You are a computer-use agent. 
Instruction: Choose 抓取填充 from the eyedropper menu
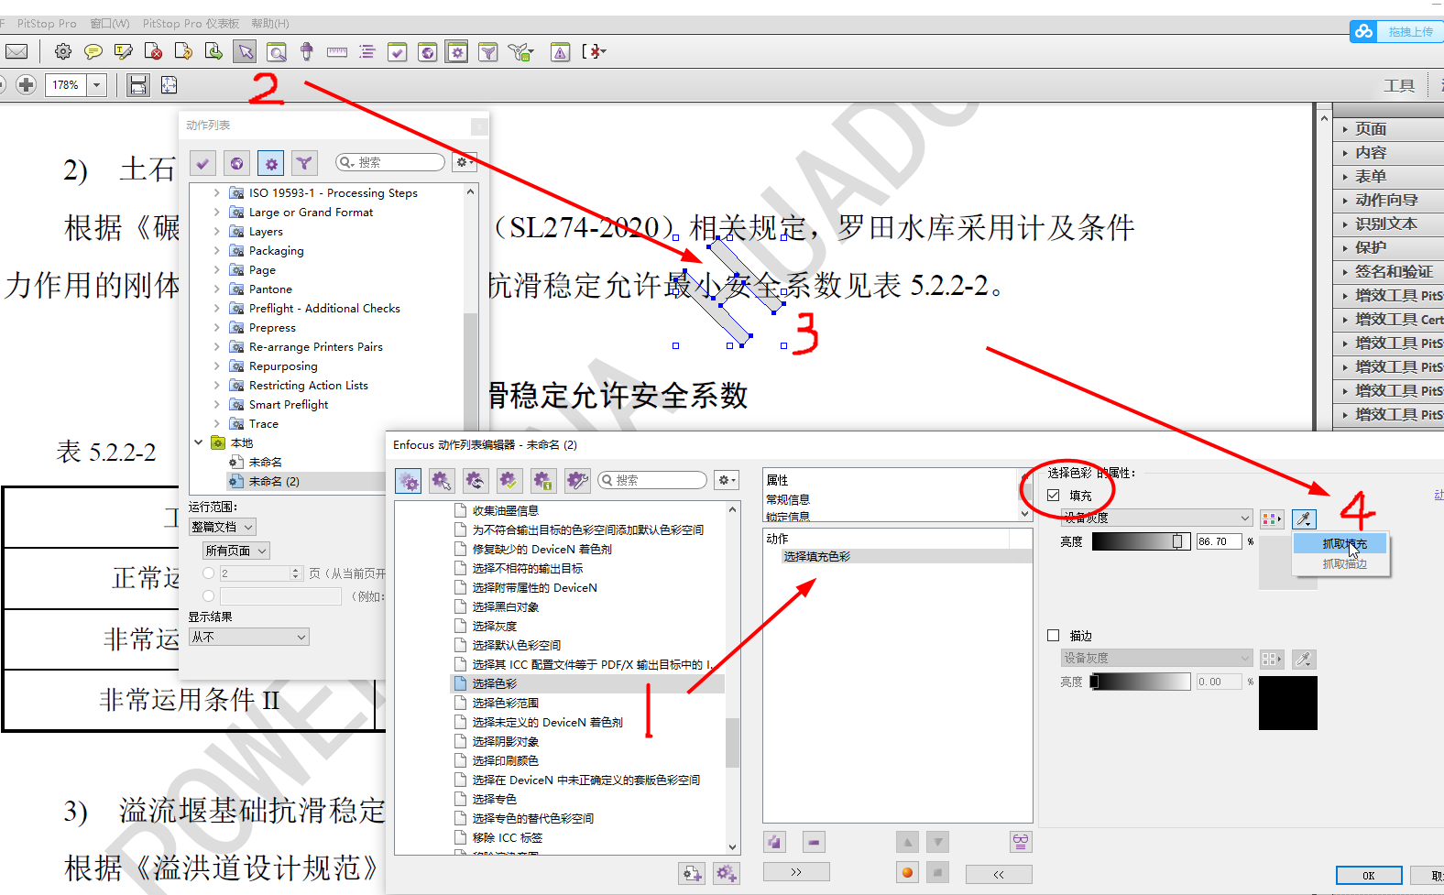[x=1343, y=544]
